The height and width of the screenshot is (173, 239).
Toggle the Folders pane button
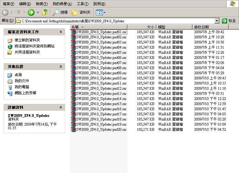click(81, 12)
